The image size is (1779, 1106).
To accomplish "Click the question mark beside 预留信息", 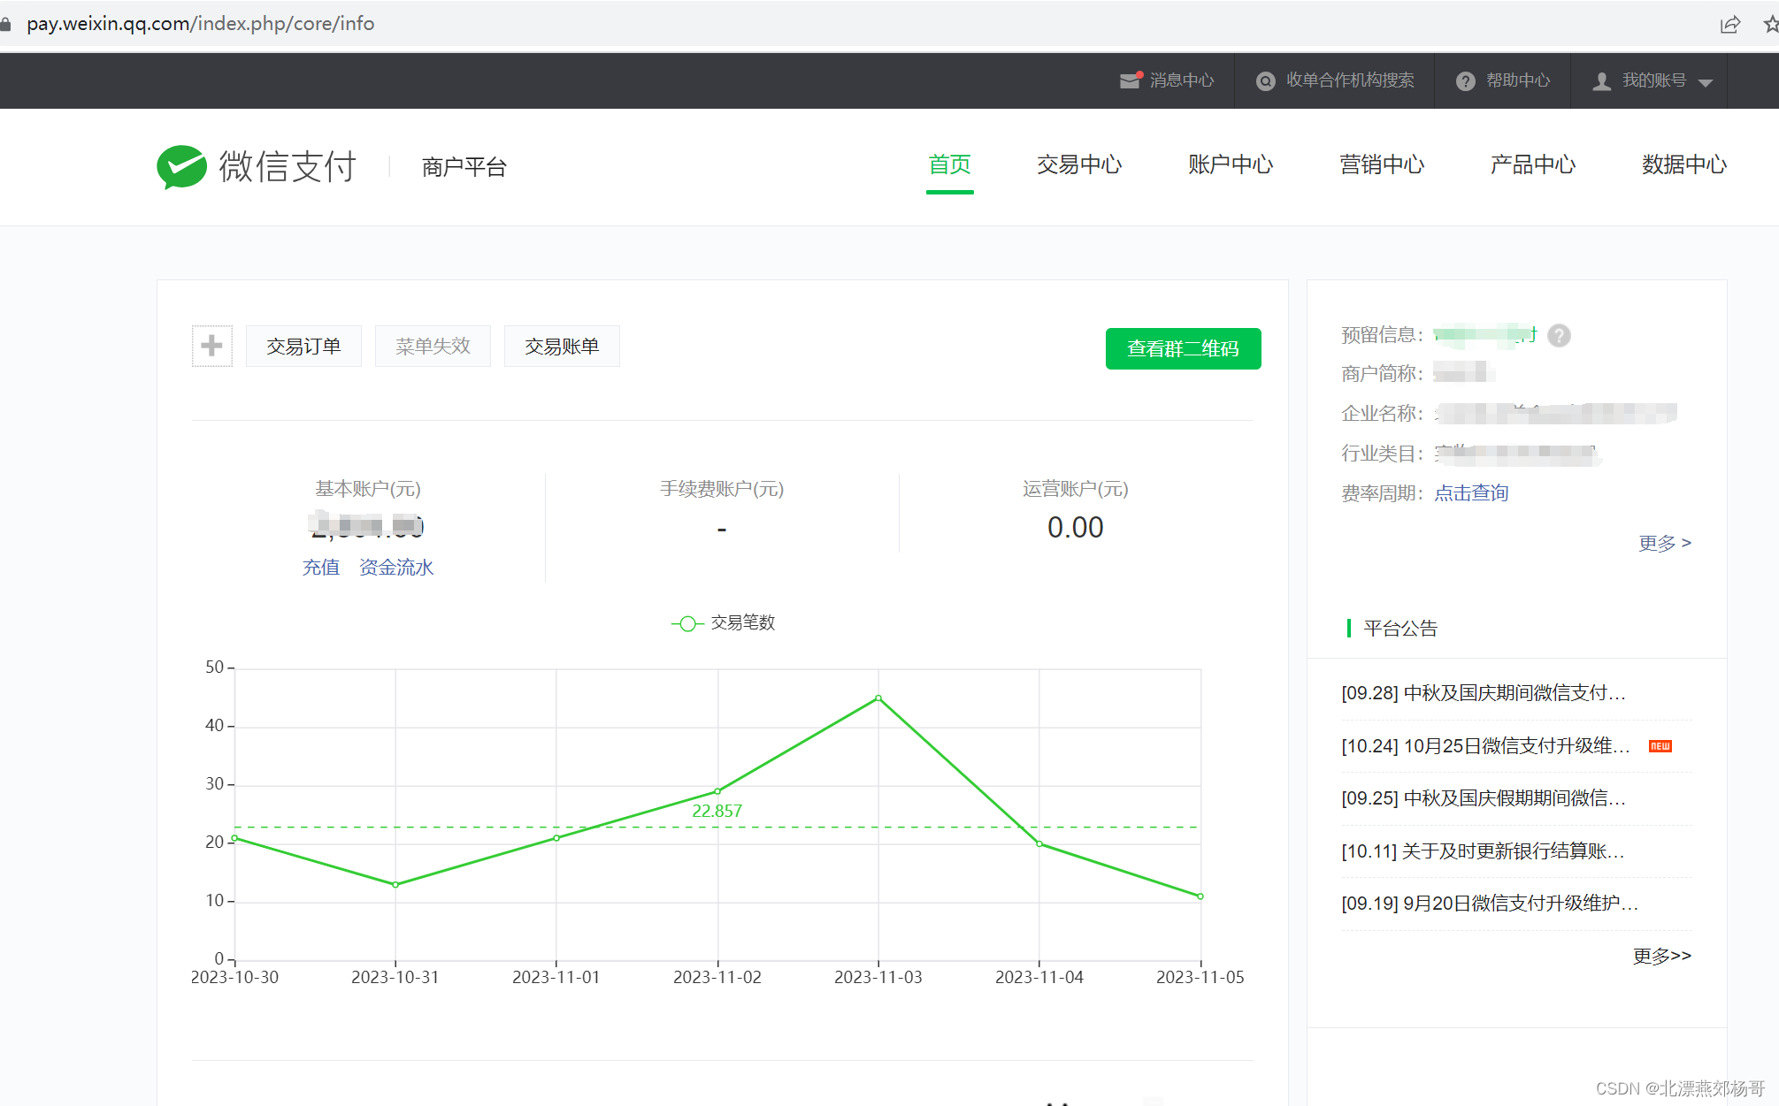I will [x=1559, y=336].
